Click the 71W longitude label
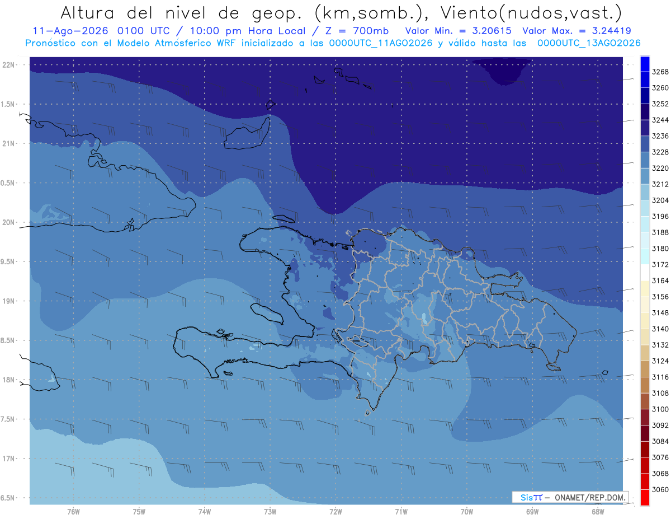The image size is (671, 519). [401, 512]
